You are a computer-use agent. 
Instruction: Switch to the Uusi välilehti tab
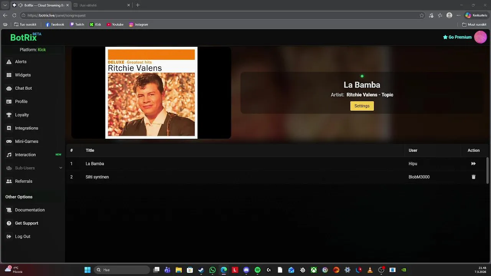pyautogui.click(x=101, y=5)
